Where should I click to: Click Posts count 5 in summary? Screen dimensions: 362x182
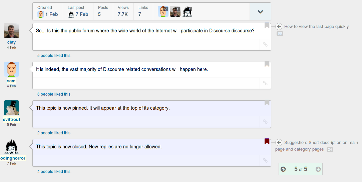[99, 14]
